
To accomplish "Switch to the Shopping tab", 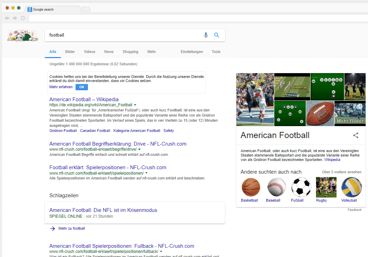I will point(131,52).
